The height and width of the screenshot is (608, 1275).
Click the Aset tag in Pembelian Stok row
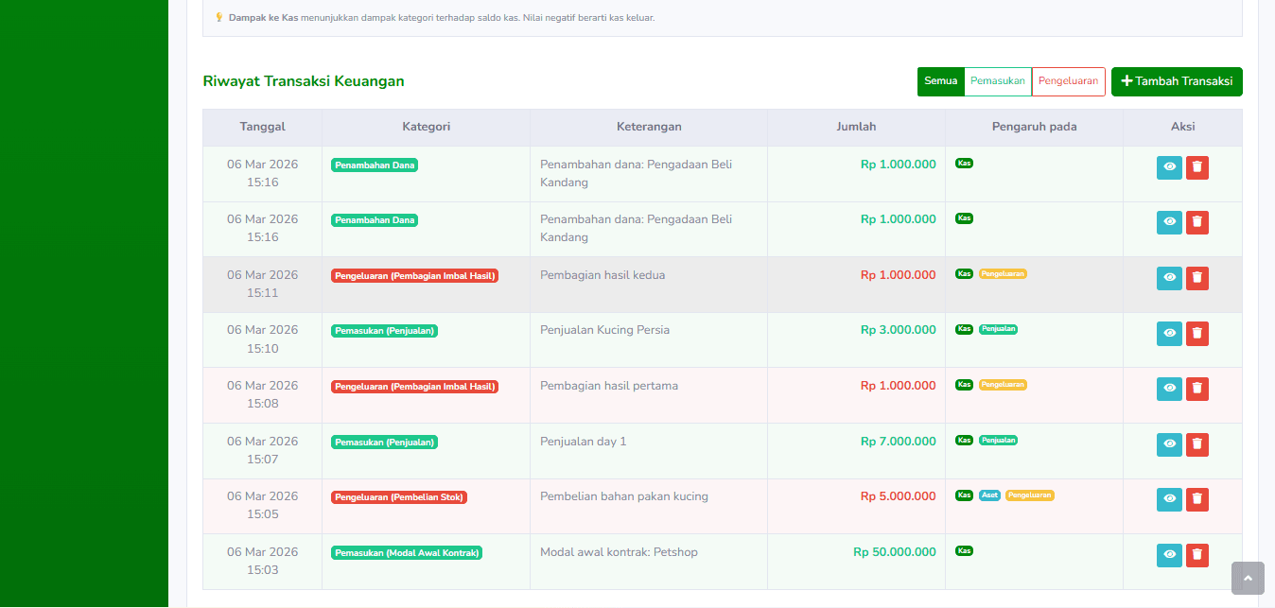(989, 495)
